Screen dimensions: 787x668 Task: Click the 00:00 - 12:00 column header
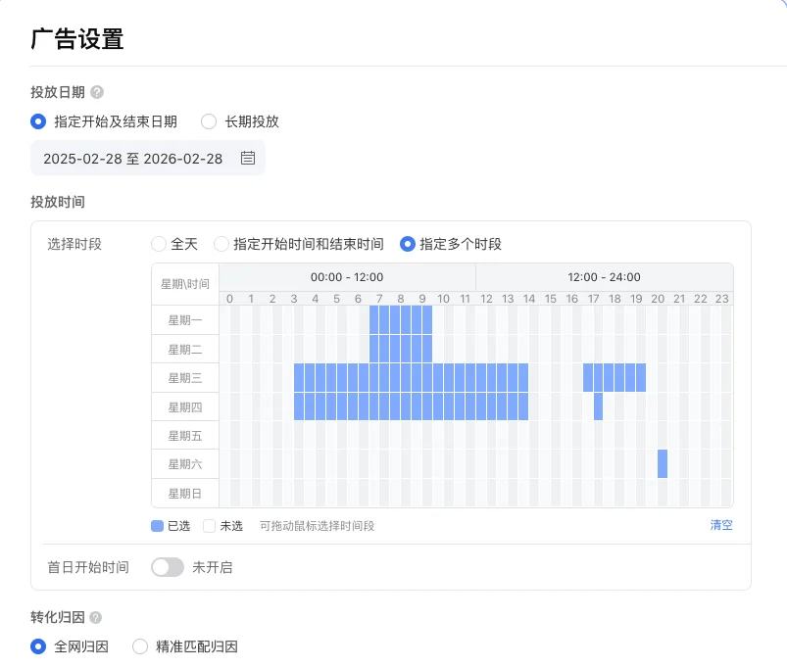click(347, 277)
